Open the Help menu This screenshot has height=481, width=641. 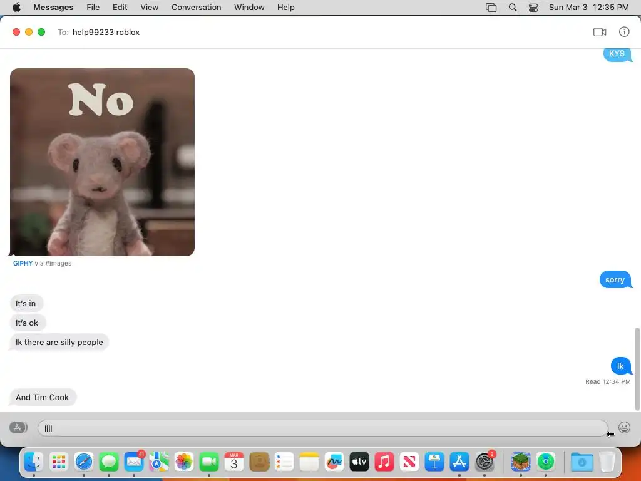[x=285, y=8]
